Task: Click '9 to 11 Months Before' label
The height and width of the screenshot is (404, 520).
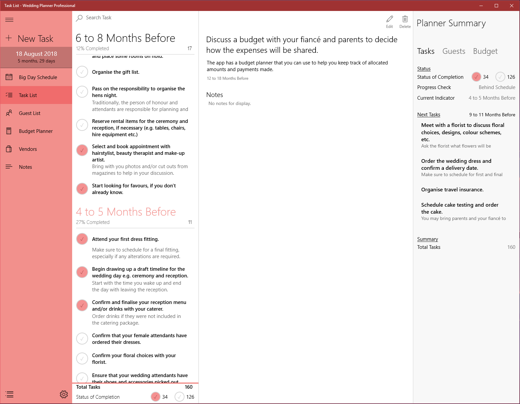Action: click(492, 115)
